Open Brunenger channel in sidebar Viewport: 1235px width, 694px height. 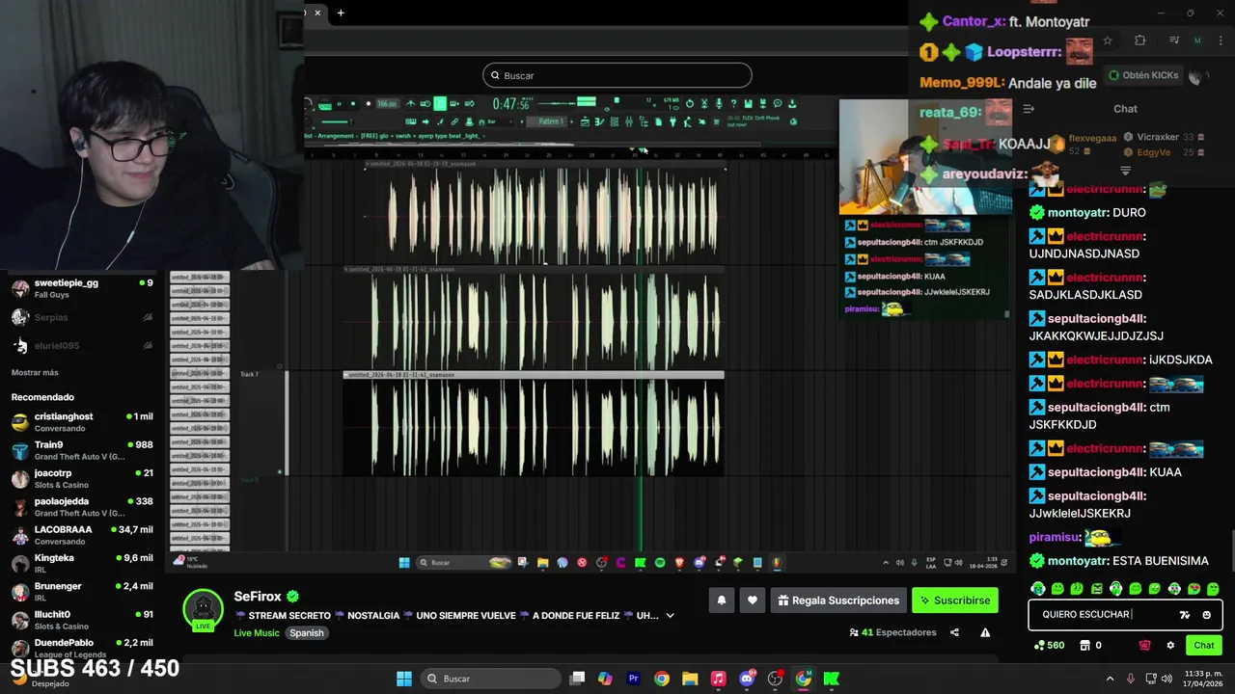[x=82, y=591]
